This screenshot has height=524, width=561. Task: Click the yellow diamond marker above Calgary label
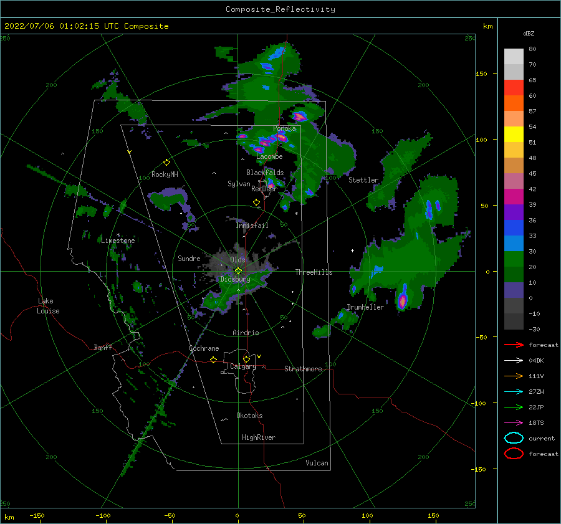[246, 359]
